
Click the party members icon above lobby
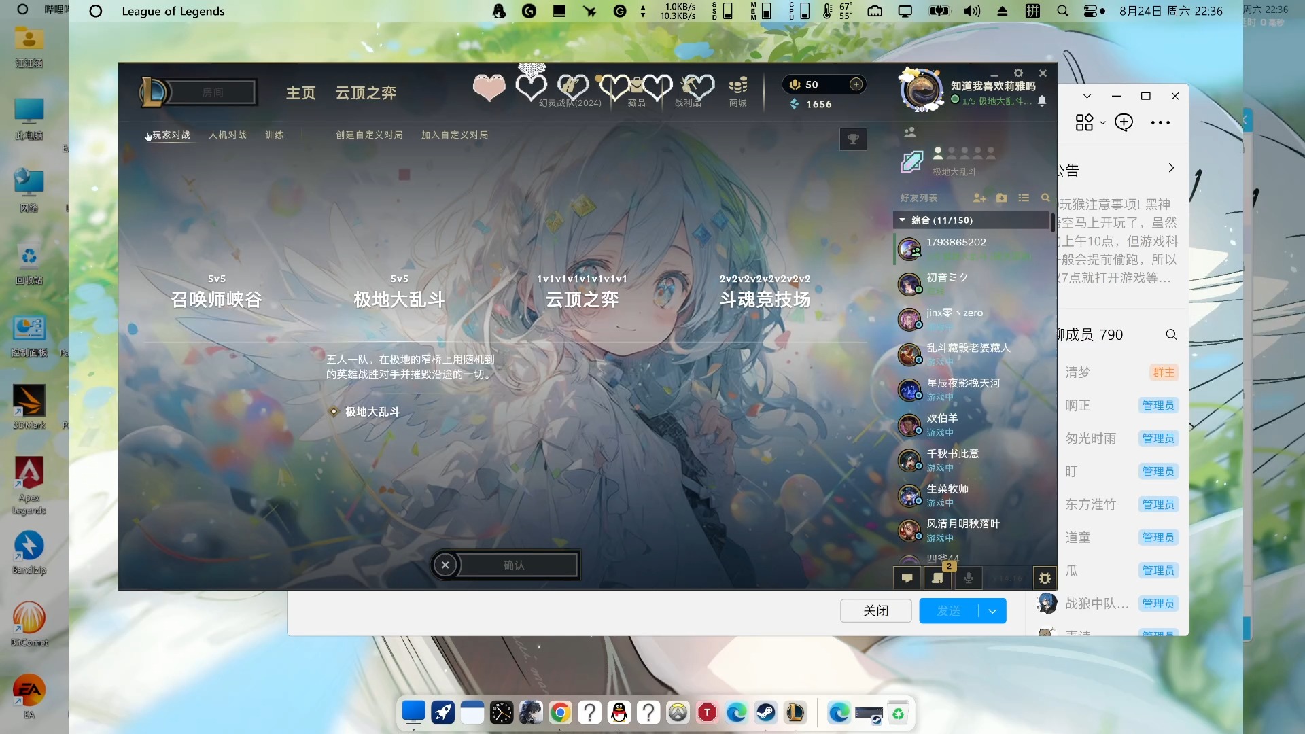point(910,132)
